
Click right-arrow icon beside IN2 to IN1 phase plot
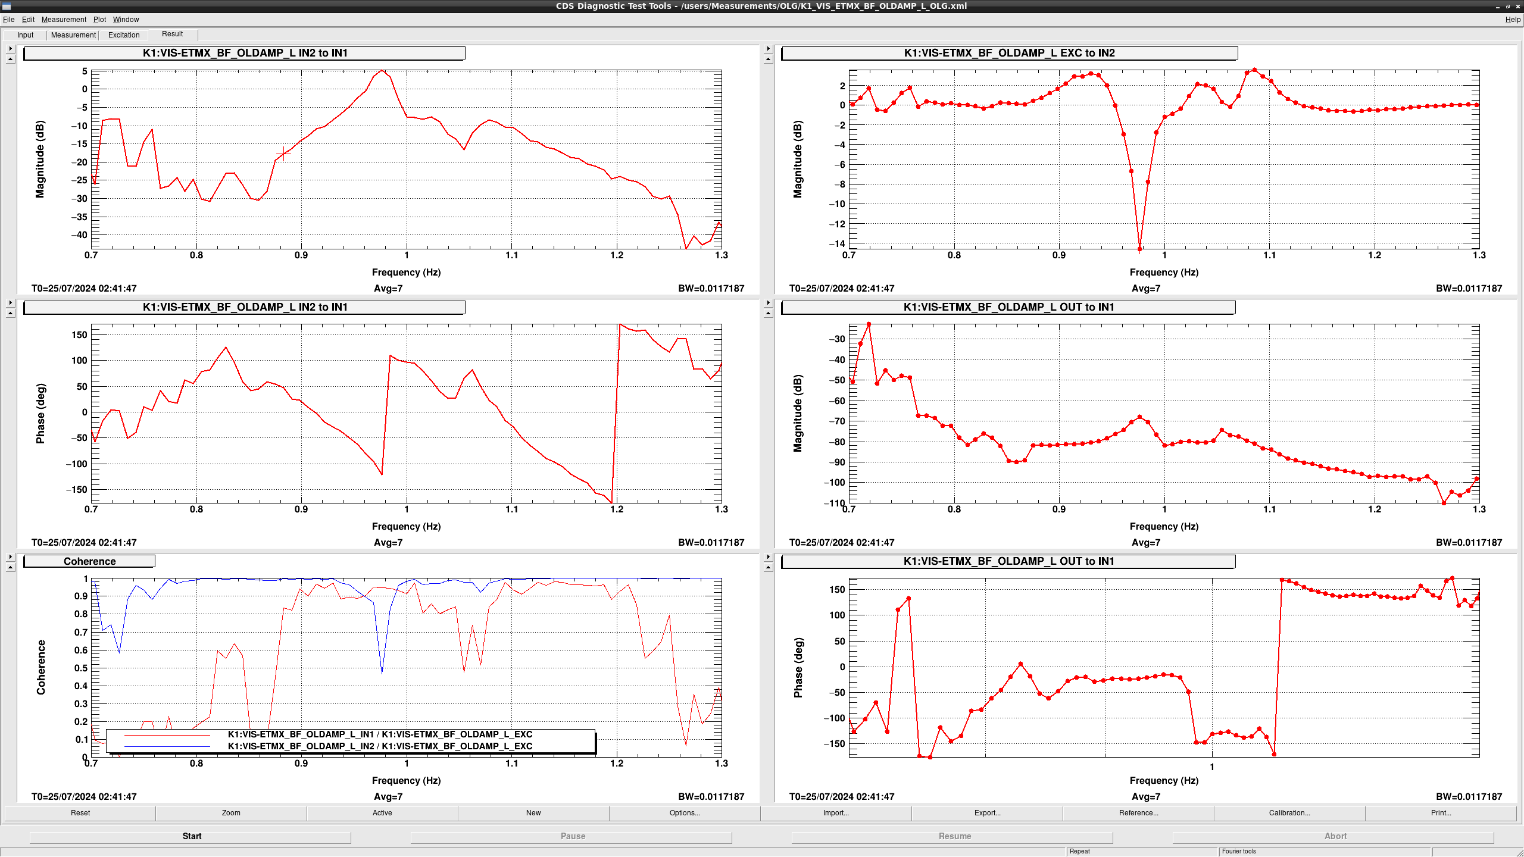[10, 303]
